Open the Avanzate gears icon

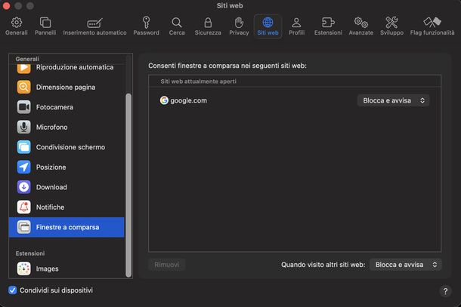click(x=360, y=23)
